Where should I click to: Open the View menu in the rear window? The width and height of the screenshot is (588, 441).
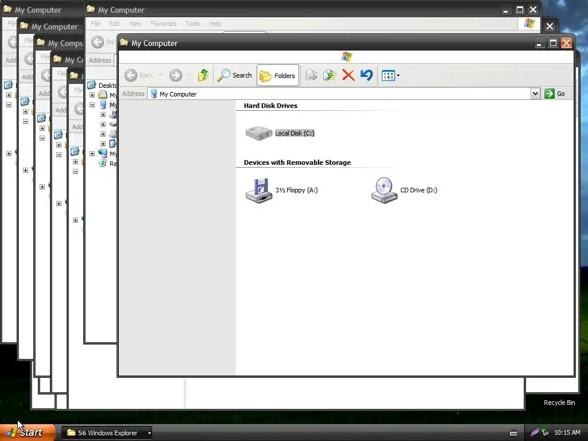pos(135,24)
